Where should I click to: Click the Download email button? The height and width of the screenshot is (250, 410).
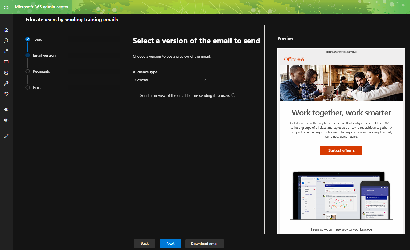[204, 244]
